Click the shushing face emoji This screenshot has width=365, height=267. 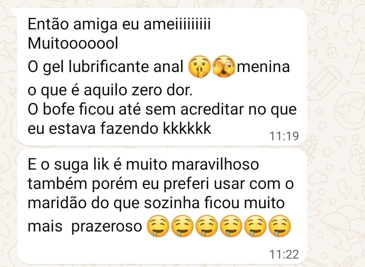[x=199, y=67]
